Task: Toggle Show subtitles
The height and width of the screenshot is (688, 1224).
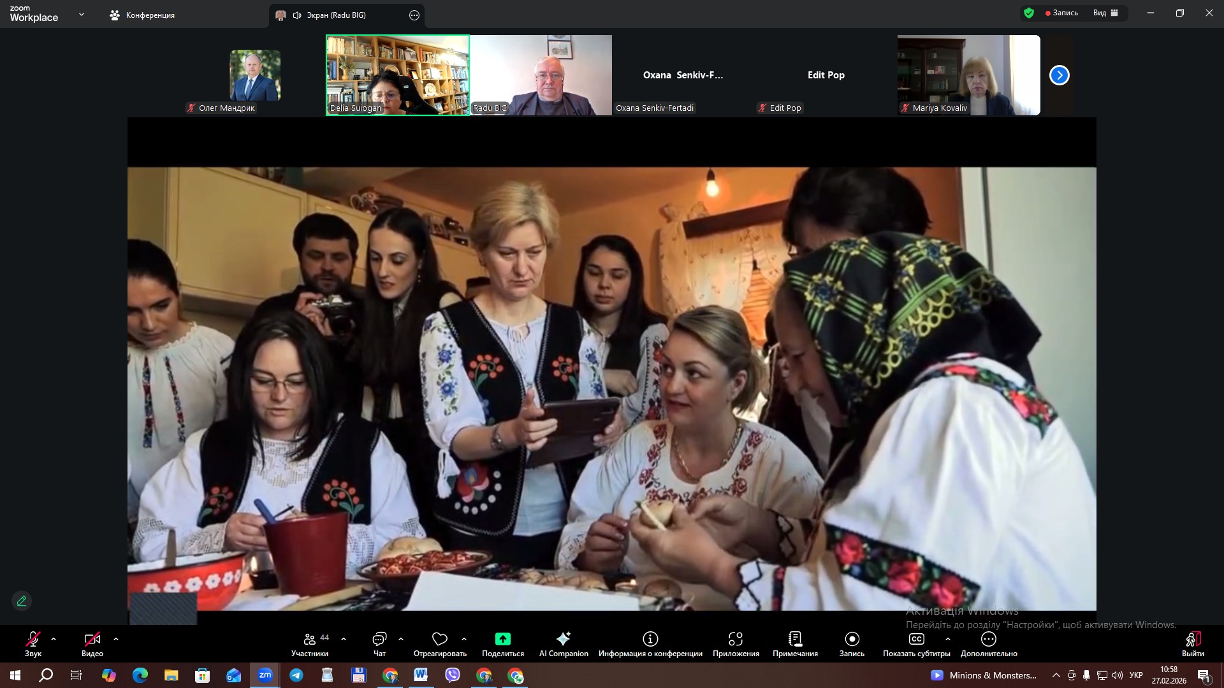Action: tap(916, 643)
